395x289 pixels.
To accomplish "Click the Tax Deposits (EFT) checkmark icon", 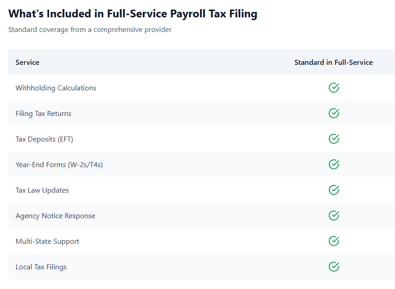I will coord(334,139).
